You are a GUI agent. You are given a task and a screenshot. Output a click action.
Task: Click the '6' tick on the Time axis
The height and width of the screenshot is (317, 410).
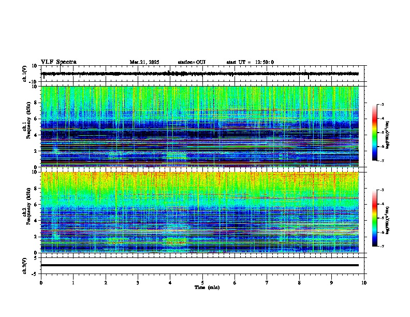tap(235, 283)
